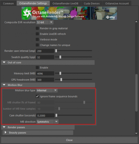Toggle Enable LiveDB refresh checkbox

37,34
